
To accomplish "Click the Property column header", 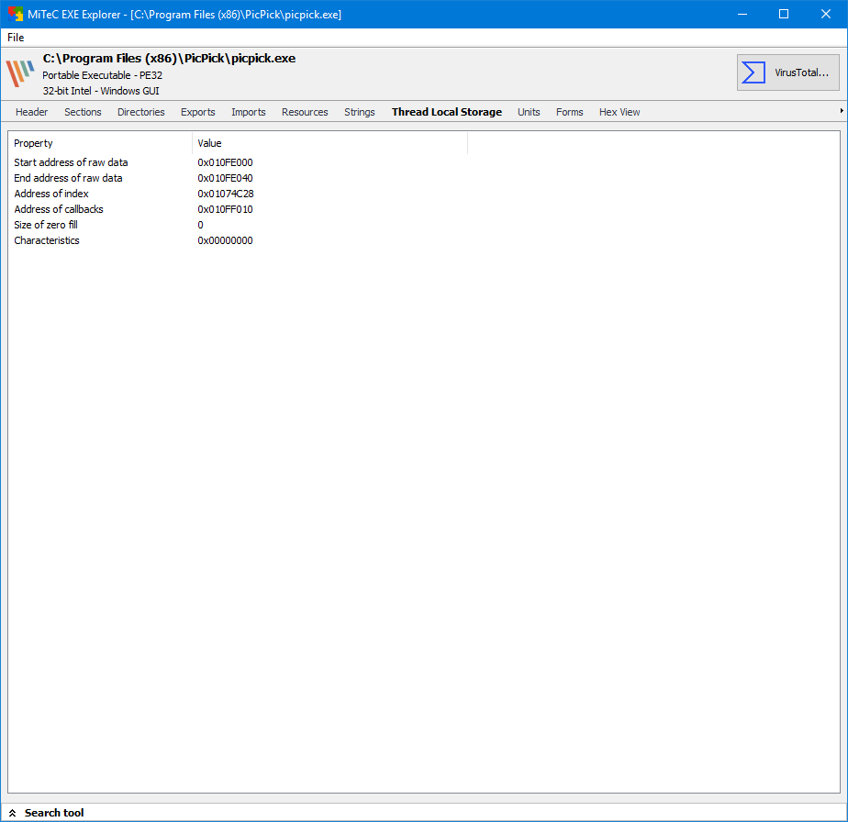I will click(x=100, y=143).
